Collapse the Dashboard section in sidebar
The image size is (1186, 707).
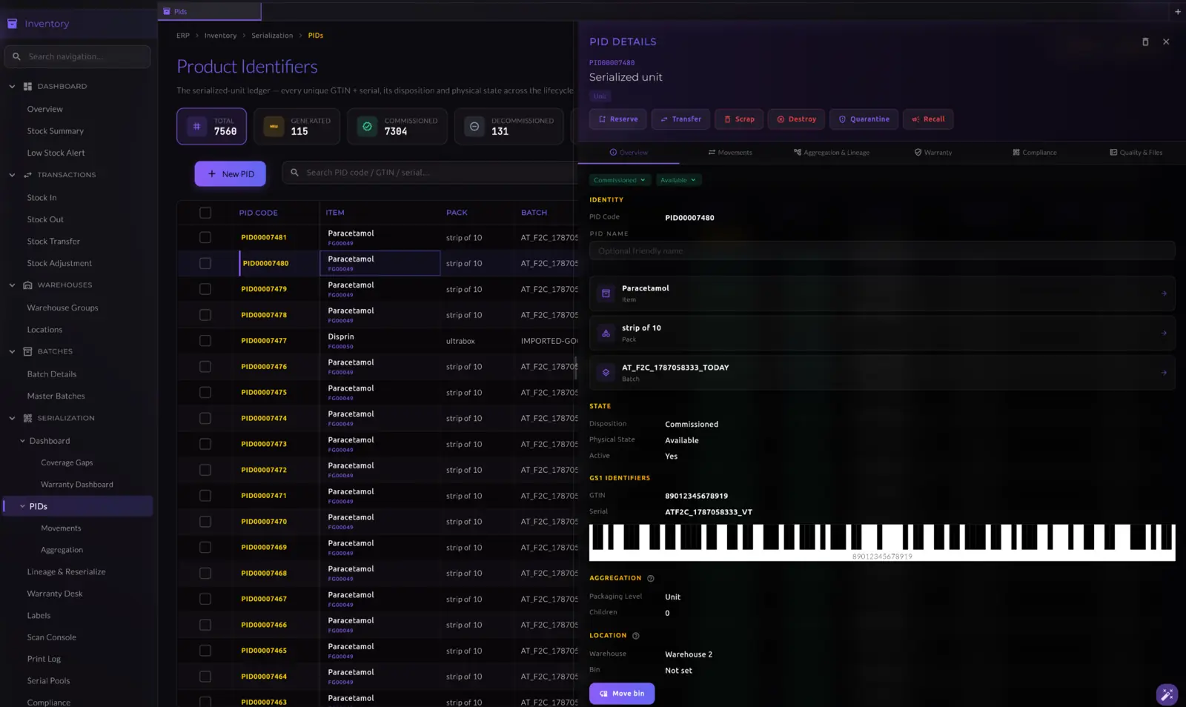coord(12,87)
